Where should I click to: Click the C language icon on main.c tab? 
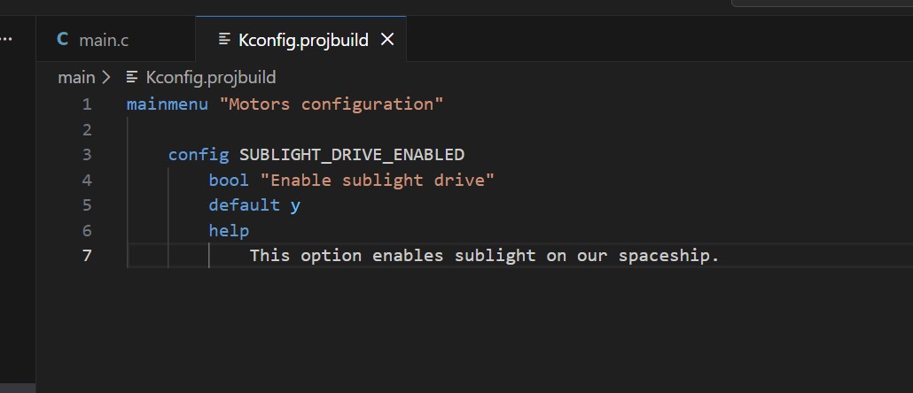(x=62, y=39)
